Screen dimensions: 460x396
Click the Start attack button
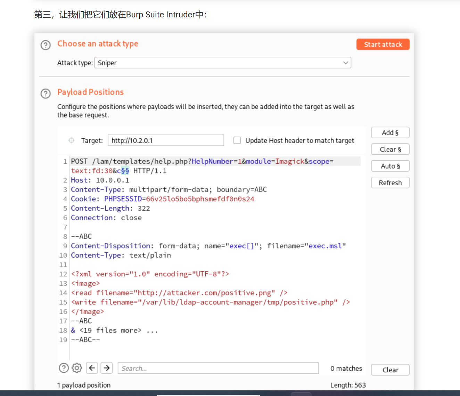pyautogui.click(x=383, y=45)
